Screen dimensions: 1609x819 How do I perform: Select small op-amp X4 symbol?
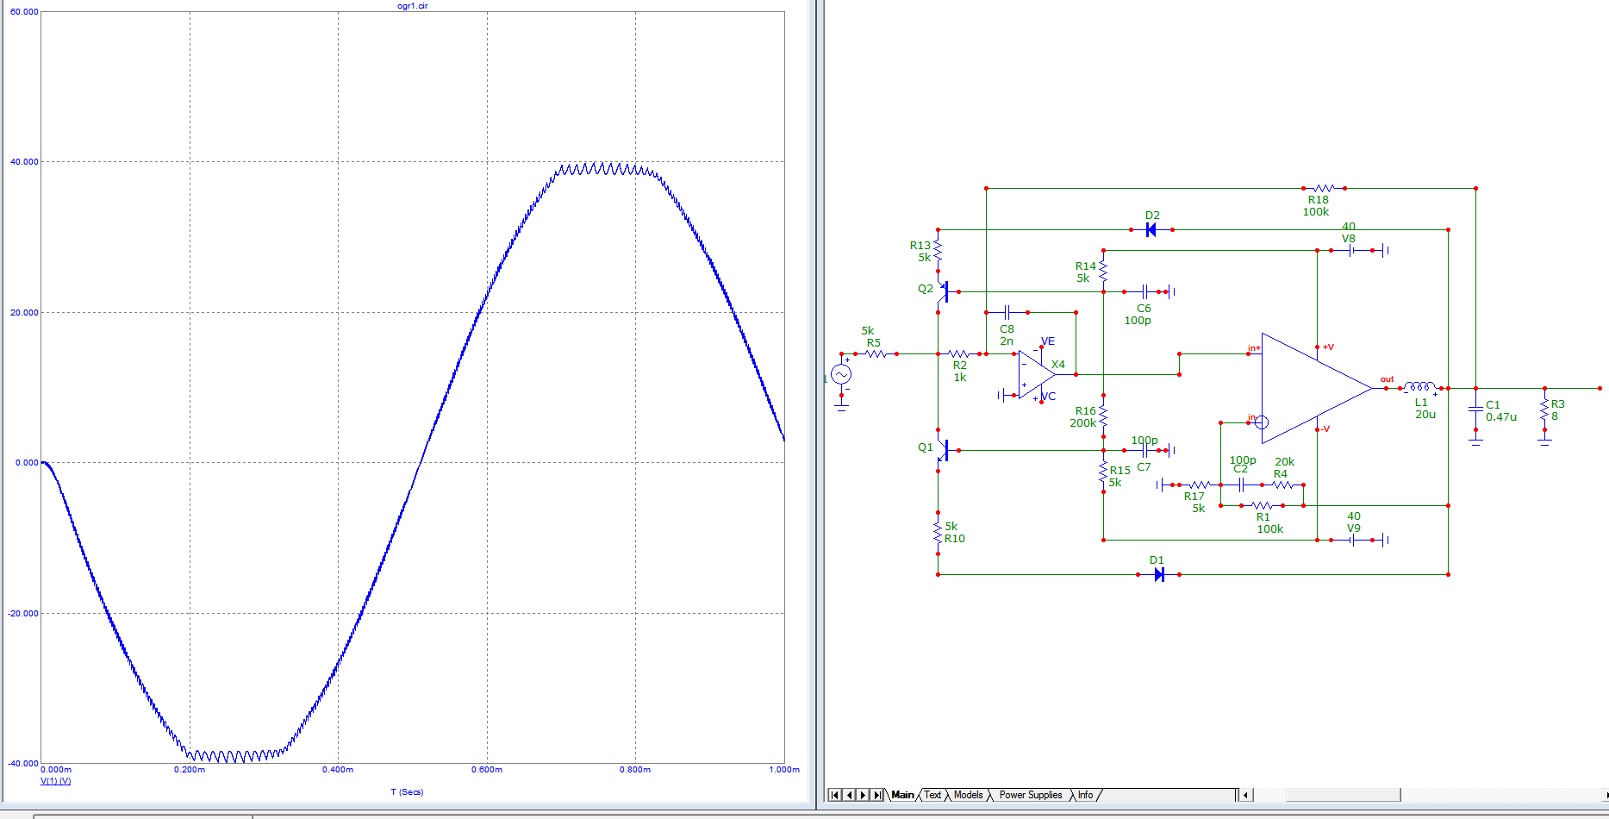click(x=1037, y=374)
